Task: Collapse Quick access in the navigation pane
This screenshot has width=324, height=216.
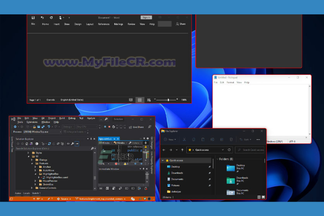Action: [163, 160]
